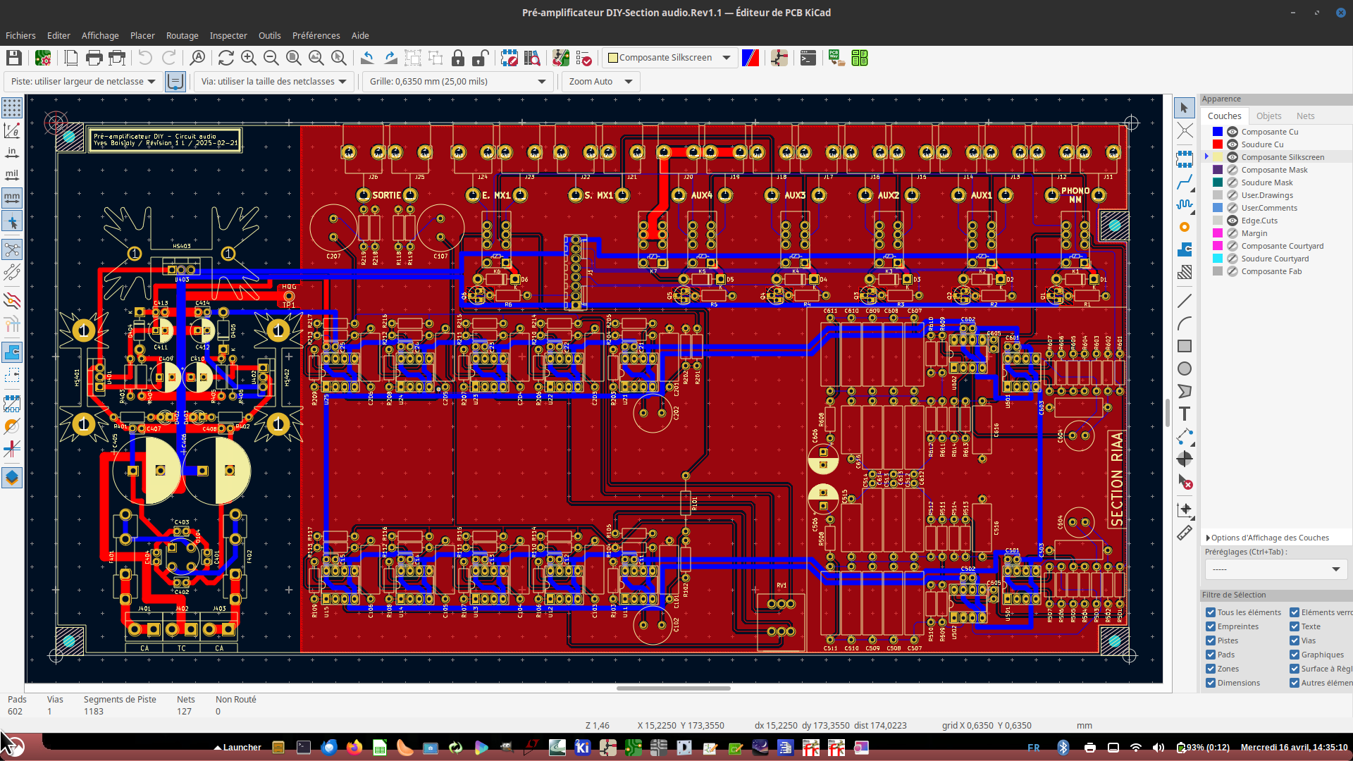Screen dimensions: 1353x761
Task: Open the Zoom Auto dropdown
Action: 600,82
